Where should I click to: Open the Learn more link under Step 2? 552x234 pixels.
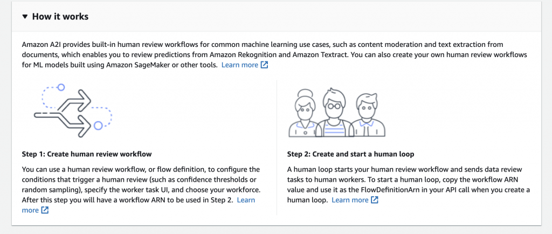coord(350,200)
